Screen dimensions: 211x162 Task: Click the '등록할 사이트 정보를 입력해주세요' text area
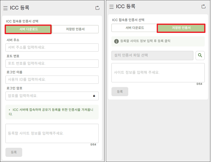(52, 133)
